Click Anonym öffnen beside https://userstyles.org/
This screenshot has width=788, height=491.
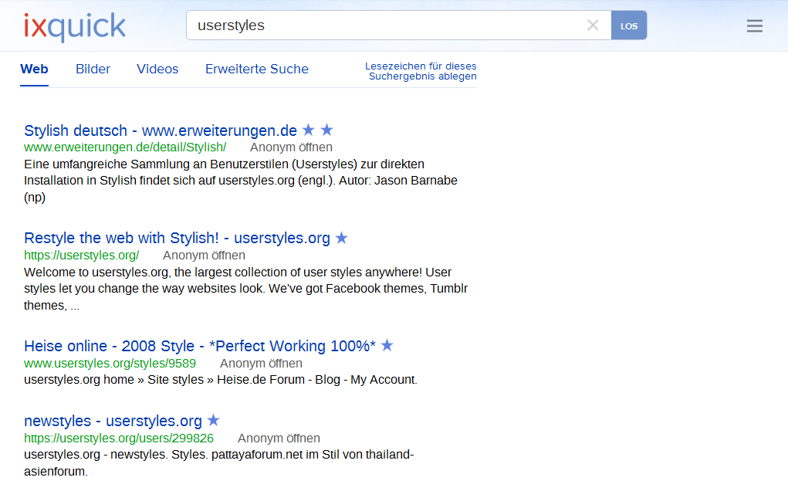coord(204,256)
